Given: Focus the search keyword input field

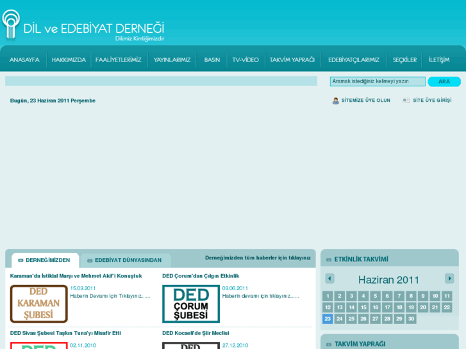Looking at the screenshot, I should pos(378,81).
